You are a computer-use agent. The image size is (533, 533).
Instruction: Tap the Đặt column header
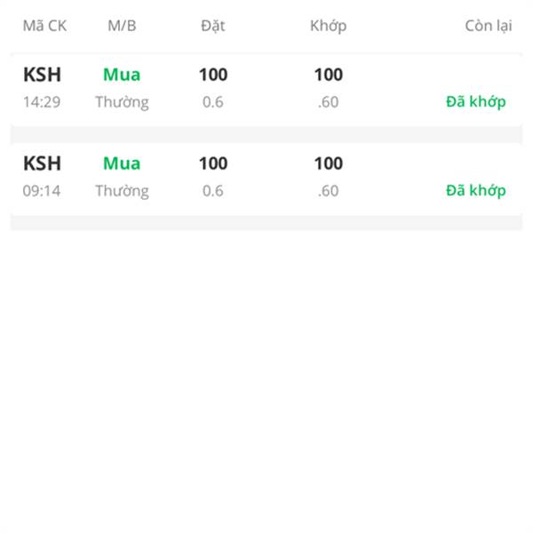click(x=213, y=26)
